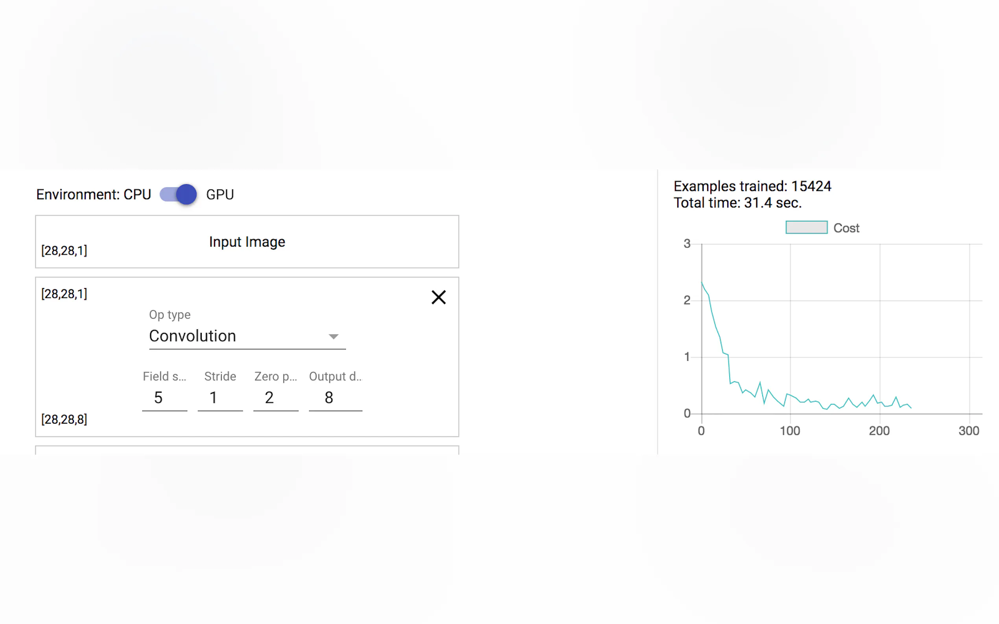Click the Op type field label

(170, 315)
